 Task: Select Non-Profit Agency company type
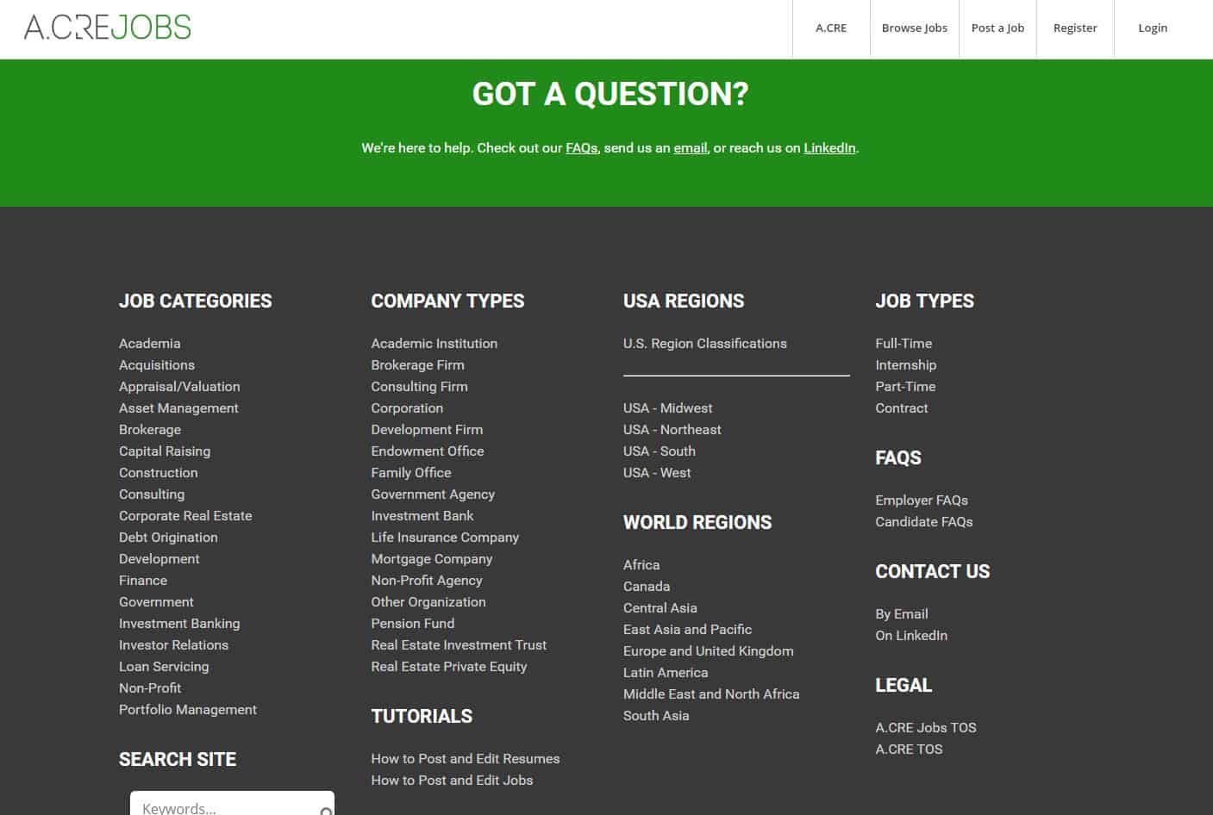[x=427, y=581]
